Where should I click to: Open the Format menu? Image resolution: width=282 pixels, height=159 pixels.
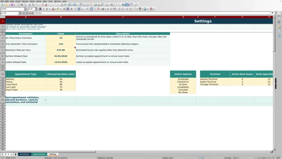[25, 1]
